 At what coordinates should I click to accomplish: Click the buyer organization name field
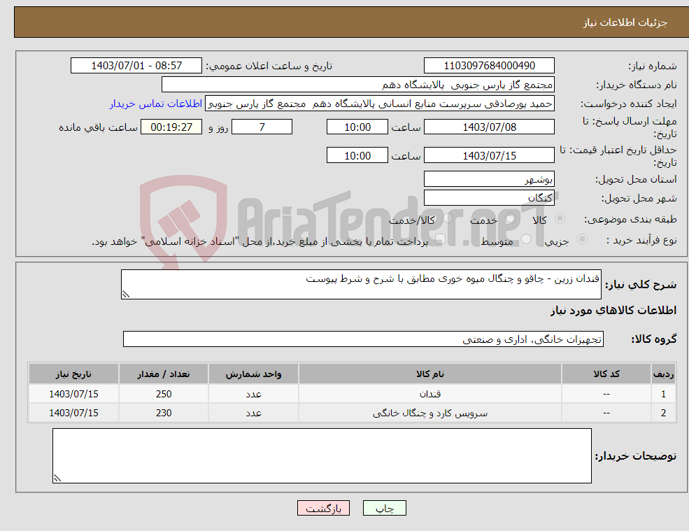[358, 85]
